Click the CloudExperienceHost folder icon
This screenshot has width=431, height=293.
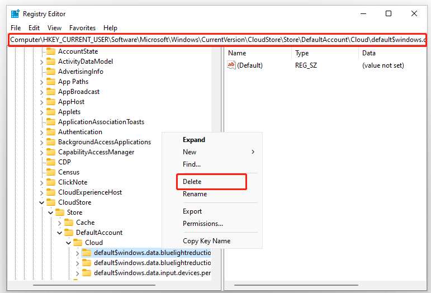point(51,192)
